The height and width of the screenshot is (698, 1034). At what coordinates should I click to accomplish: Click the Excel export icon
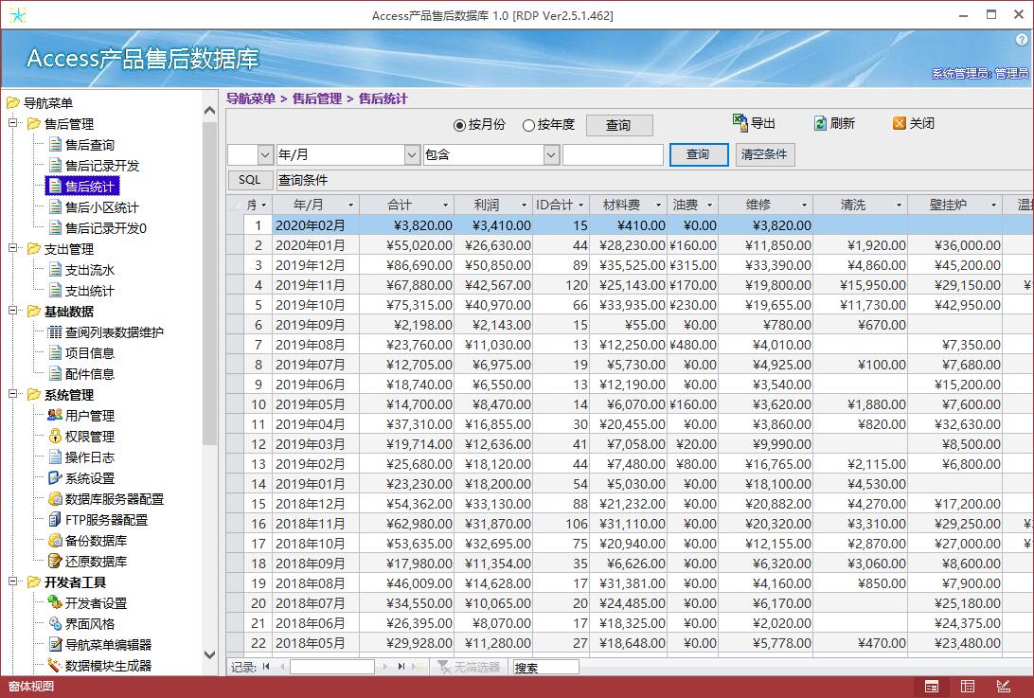pos(740,122)
